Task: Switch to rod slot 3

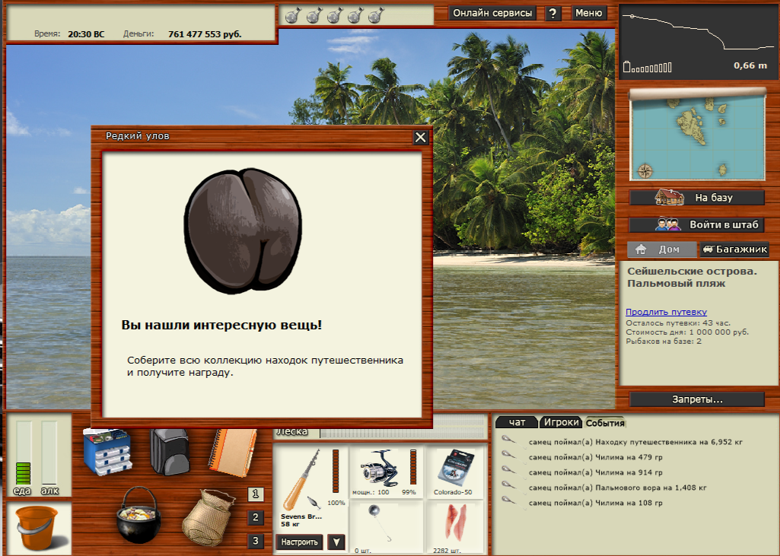Action: click(256, 542)
